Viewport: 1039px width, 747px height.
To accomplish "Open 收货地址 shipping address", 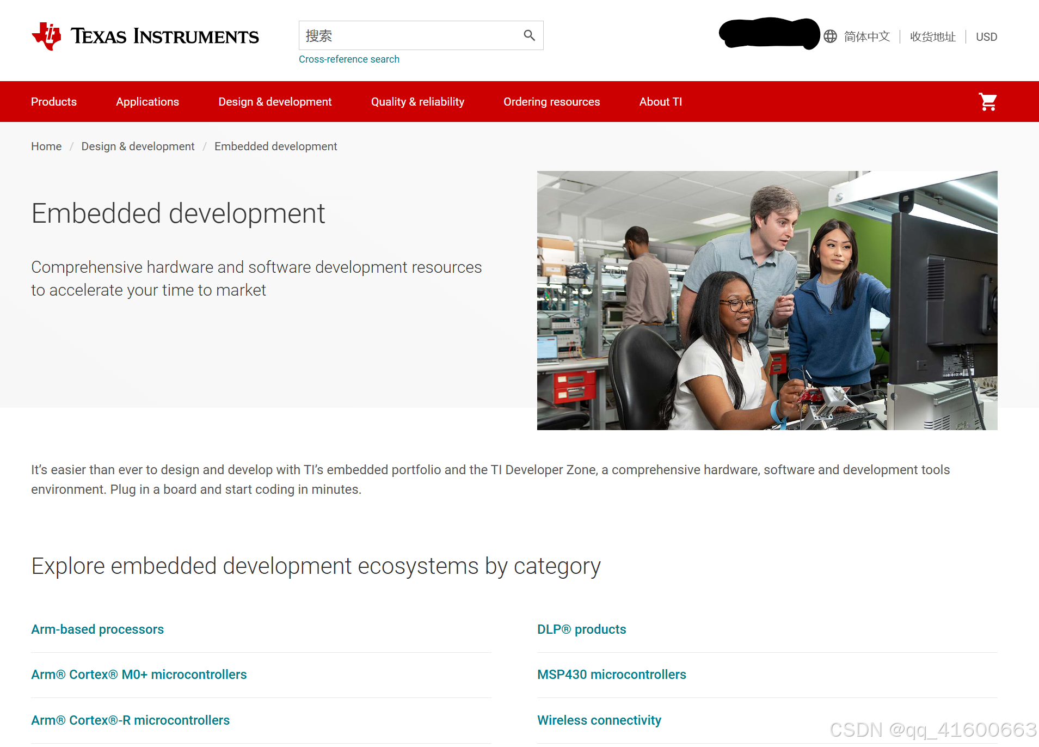I will (933, 36).
